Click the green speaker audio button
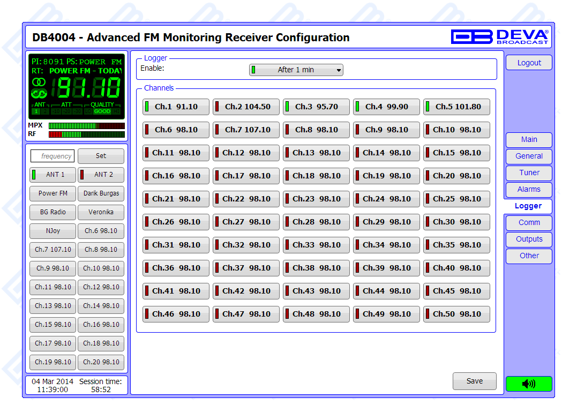Viewport: 577px width, 420px height. pos(528,384)
